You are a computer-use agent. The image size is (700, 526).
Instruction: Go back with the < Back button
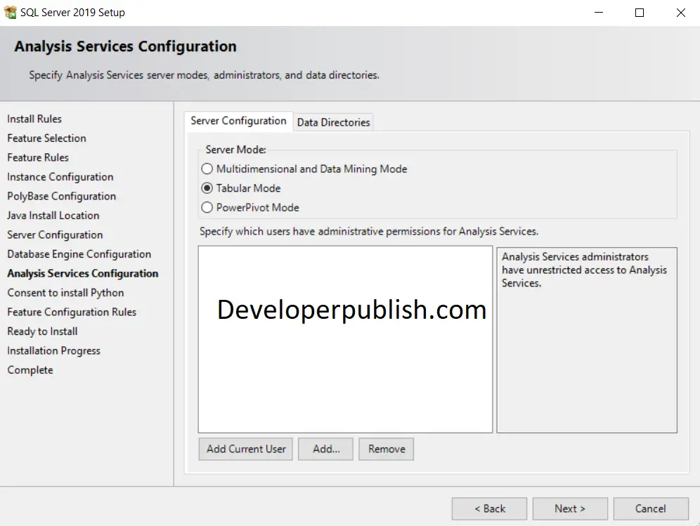click(x=489, y=508)
